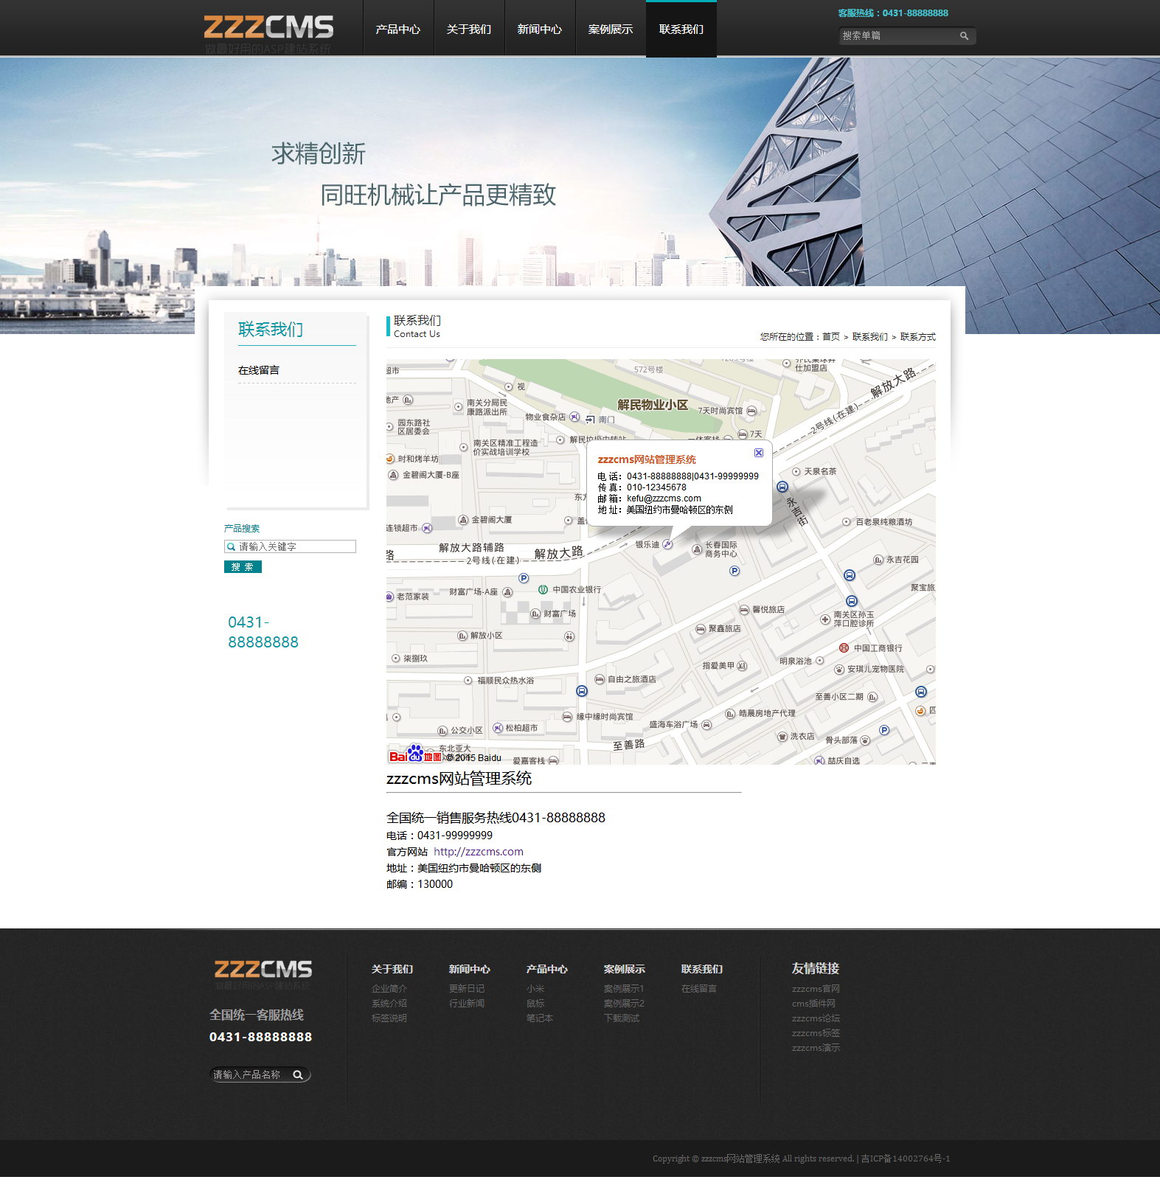This screenshot has height=1188, width=1160.
Task: Select the 联系我们 navigation tab
Action: coord(681,29)
